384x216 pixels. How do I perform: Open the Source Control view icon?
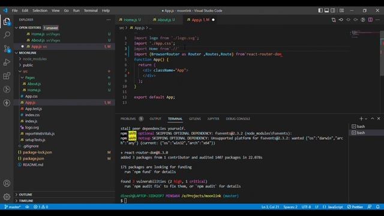[x=7, y=49]
